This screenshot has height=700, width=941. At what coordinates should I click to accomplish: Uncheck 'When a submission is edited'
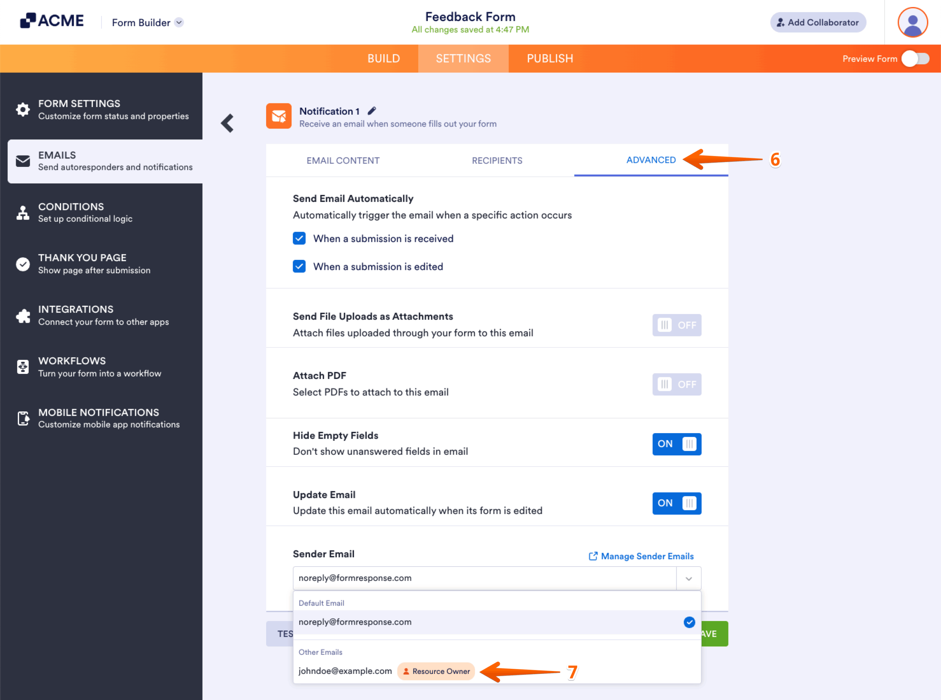(x=299, y=266)
